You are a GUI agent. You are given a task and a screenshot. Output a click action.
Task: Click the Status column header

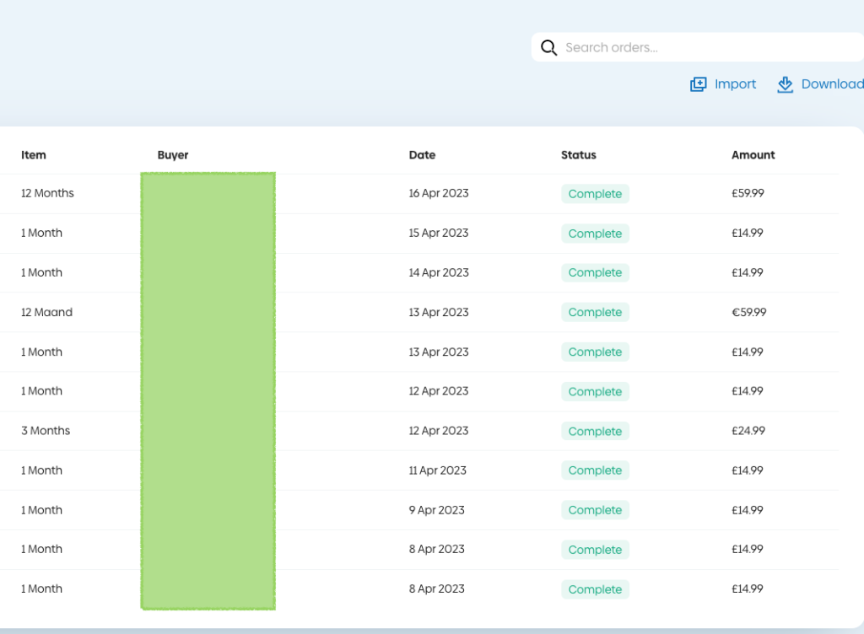(578, 155)
